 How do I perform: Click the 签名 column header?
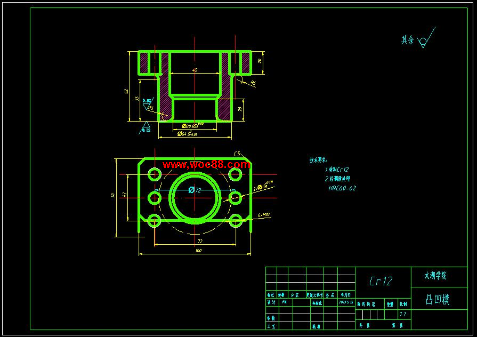click(330, 295)
